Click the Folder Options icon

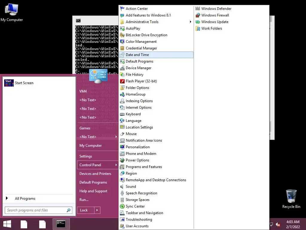pyautogui.click(x=122, y=88)
